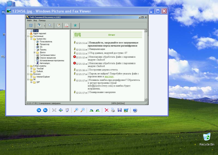Zoom Out with the magnifier minus icon
This screenshot has width=218, height=155.
[83, 110]
